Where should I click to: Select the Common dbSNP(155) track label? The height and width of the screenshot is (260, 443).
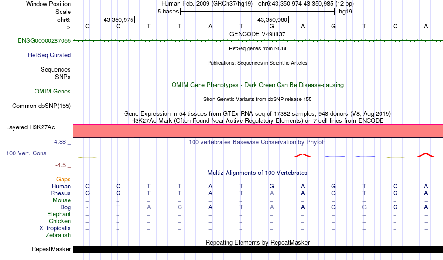click(x=42, y=106)
